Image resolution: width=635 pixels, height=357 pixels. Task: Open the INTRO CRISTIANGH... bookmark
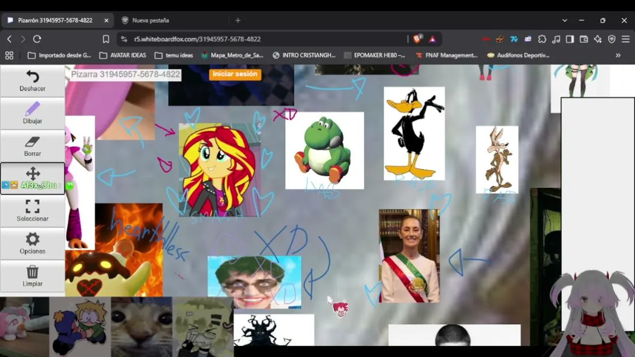(x=304, y=55)
